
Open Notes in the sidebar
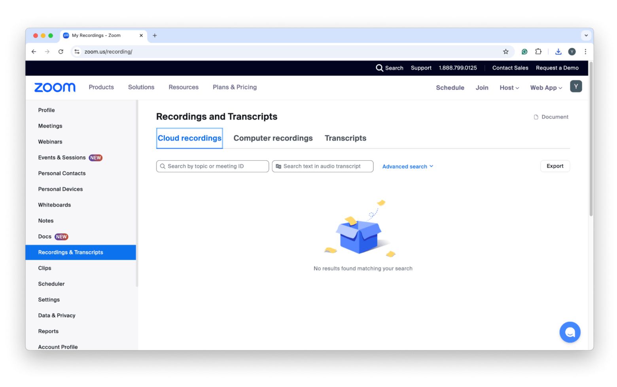pyautogui.click(x=46, y=221)
